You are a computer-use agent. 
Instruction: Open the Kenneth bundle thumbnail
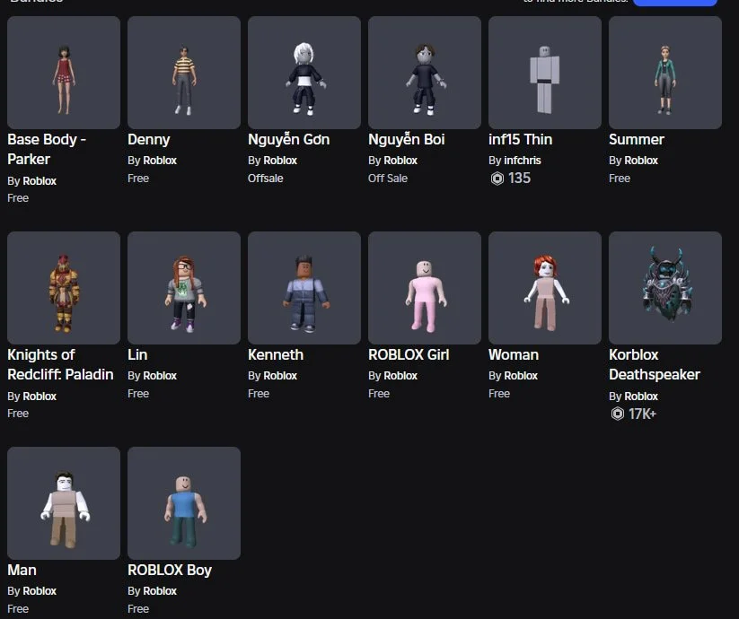304,288
